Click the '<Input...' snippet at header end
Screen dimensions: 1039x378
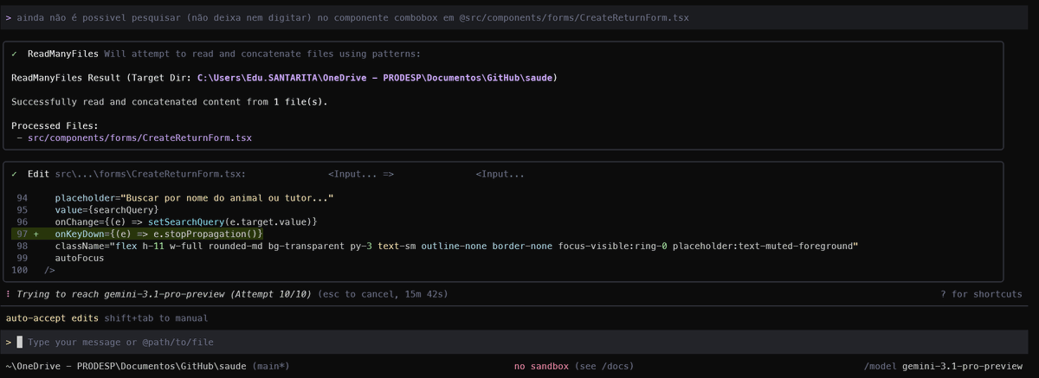coord(500,174)
